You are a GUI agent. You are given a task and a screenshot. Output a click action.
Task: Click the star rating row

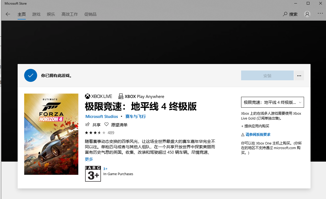click(95, 133)
